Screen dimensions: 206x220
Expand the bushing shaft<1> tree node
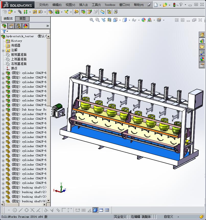click(3, 188)
